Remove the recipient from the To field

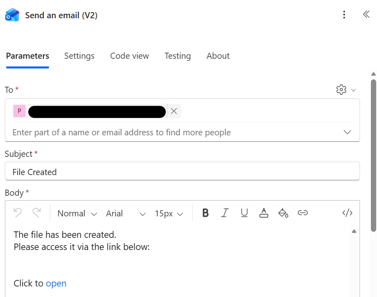tap(174, 111)
